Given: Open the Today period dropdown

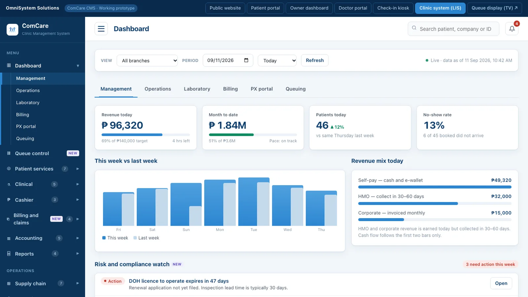Looking at the screenshot, I should coord(277,61).
